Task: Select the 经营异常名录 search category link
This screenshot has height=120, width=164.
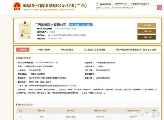Action: pyautogui.click(x=121, y=4)
